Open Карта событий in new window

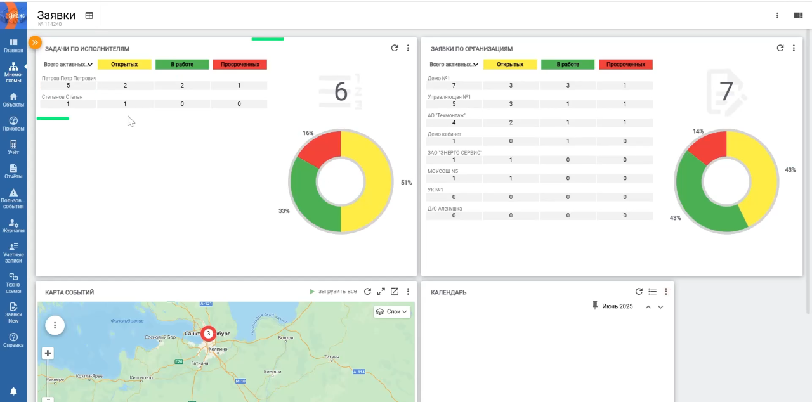(395, 292)
